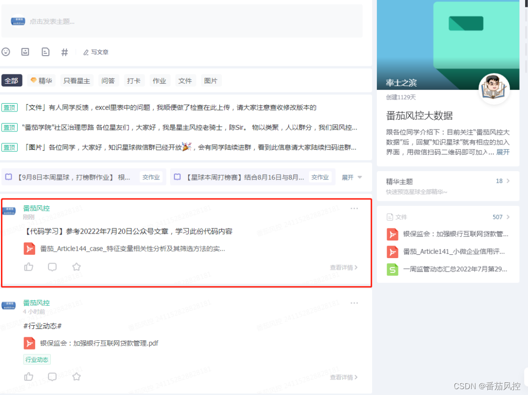The height and width of the screenshot is (395, 528).
Task: Select the 只看星主 filter tab
Action: point(77,81)
